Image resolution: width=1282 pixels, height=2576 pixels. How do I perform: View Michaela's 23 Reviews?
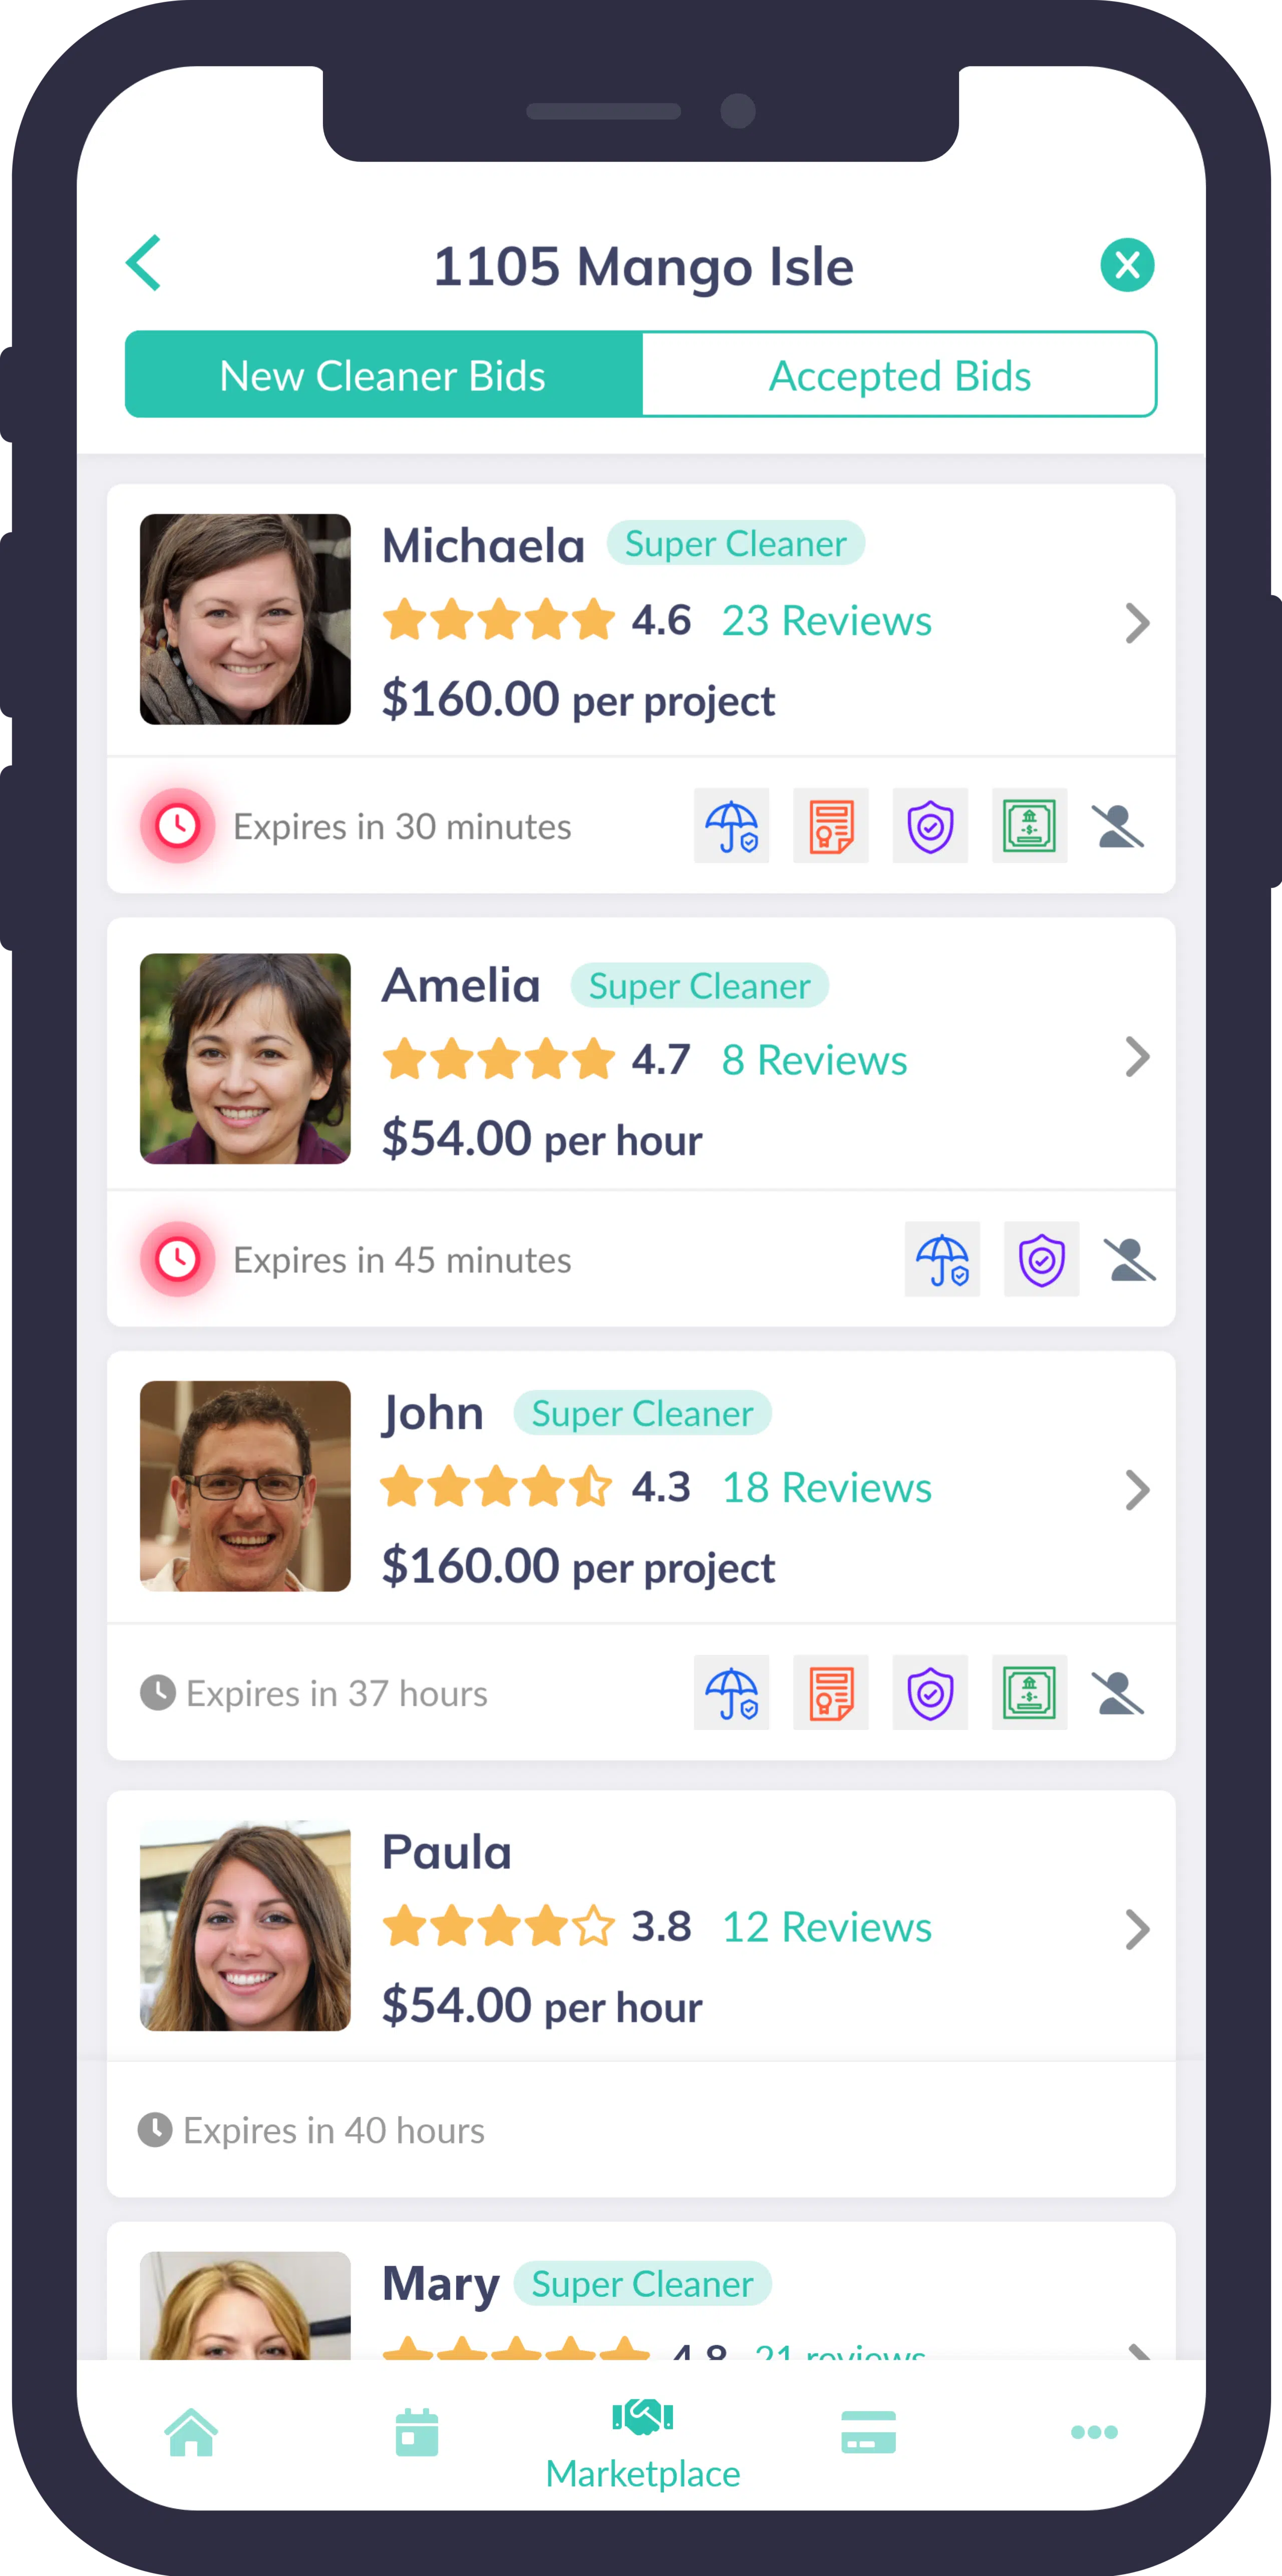pyautogui.click(x=827, y=620)
